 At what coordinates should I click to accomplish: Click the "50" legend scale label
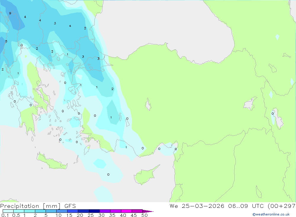click(145, 215)
